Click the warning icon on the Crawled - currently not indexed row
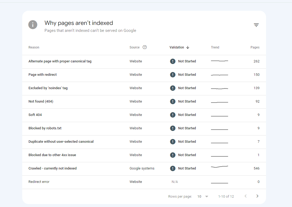 (173, 168)
